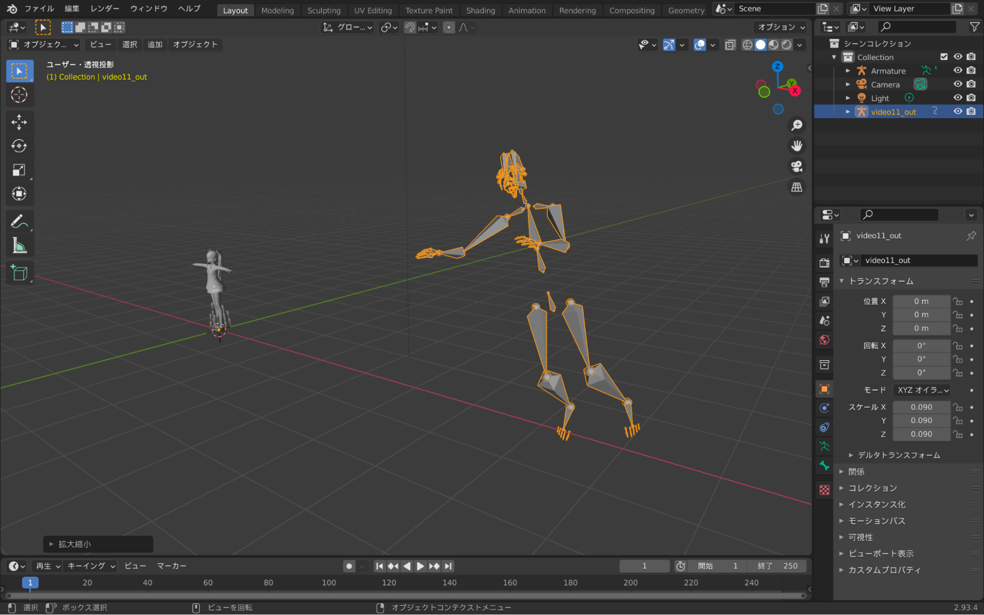Click the video11_out object name field
Viewport: 984px width, 615px height.
point(919,260)
